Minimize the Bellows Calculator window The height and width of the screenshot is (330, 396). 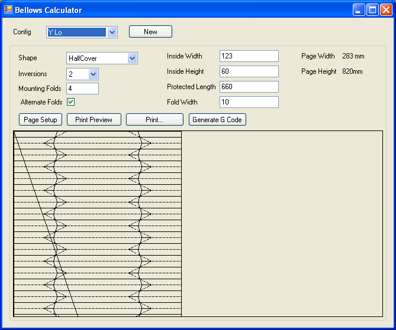click(x=359, y=10)
